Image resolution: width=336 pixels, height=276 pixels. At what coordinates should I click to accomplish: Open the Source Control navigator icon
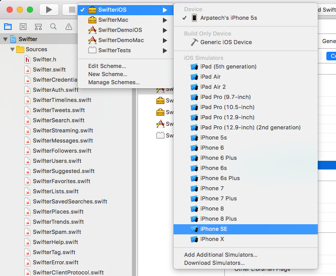point(23,27)
